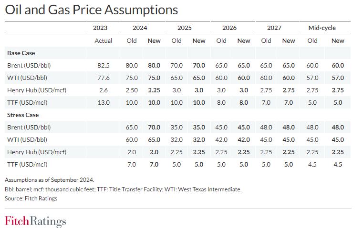
Task: Select the 2.50 Henry Hub old 2024 value
Action: click(132, 90)
